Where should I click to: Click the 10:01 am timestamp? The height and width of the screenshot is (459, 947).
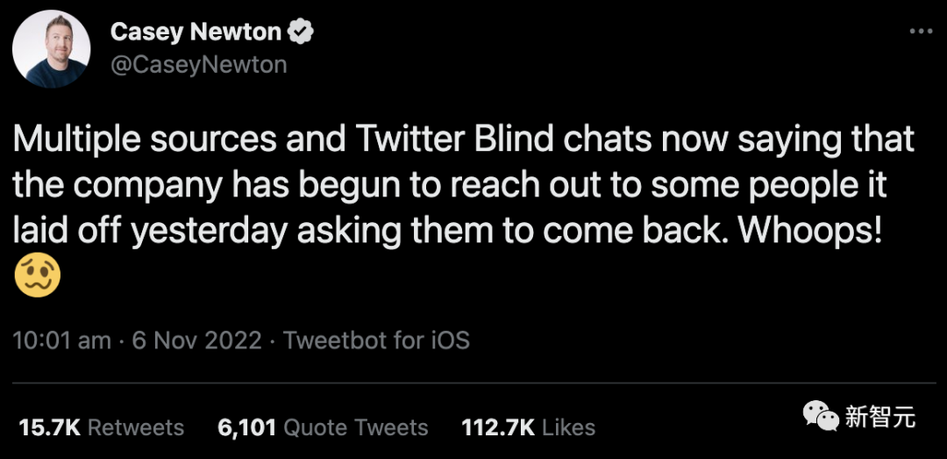[x=62, y=340]
